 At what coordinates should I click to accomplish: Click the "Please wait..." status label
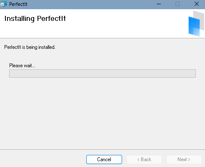(x=22, y=66)
